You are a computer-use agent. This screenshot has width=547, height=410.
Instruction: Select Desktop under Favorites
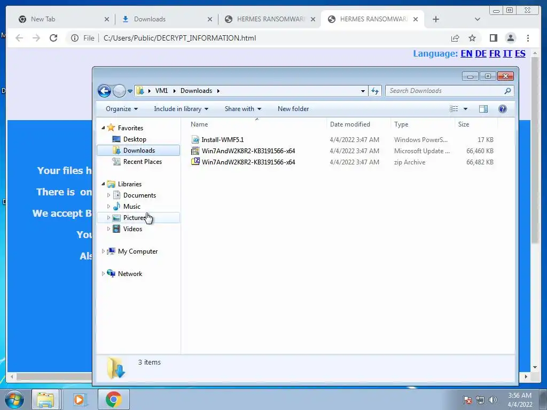point(134,139)
